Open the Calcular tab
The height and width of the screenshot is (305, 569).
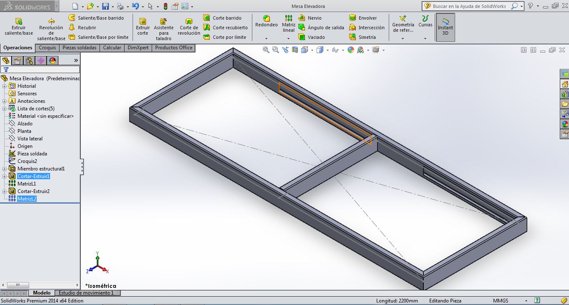(112, 48)
